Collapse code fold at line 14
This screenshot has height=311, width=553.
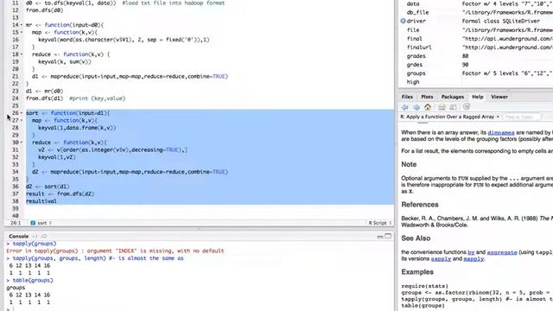coord(22,25)
